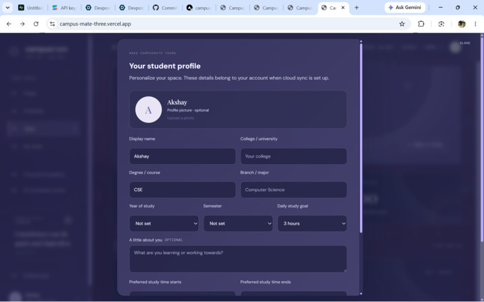The image size is (484, 302).
Task: Click the Akshay name in profile card
Action: 177,102
